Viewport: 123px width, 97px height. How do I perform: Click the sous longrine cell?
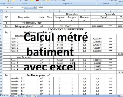click(x=24, y=57)
